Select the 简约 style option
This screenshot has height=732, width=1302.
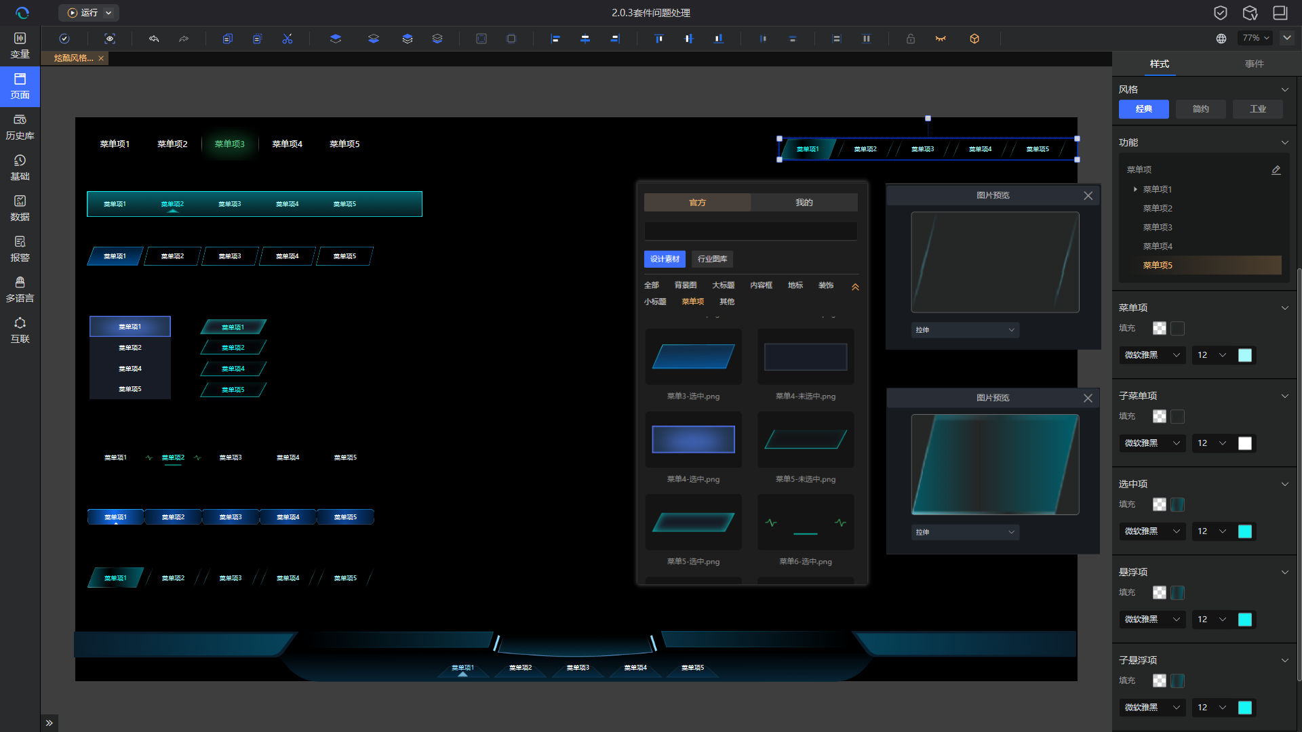pyautogui.click(x=1201, y=109)
